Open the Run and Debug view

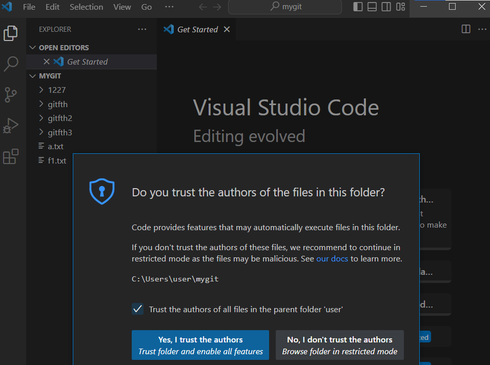[x=11, y=126]
